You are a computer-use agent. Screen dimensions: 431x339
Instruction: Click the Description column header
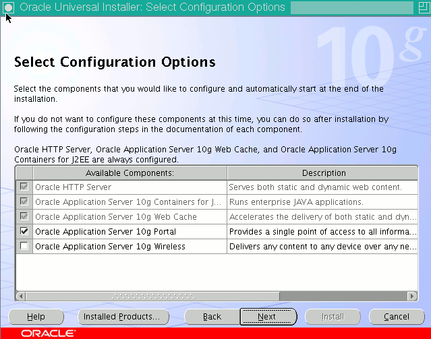pos(322,173)
